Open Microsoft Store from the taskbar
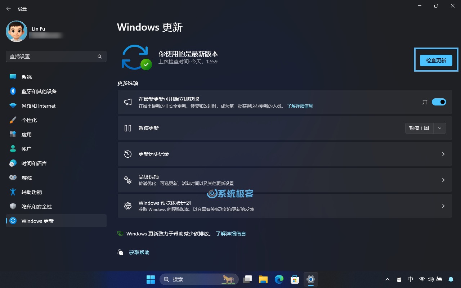 pyautogui.click(x=295, y=279)
